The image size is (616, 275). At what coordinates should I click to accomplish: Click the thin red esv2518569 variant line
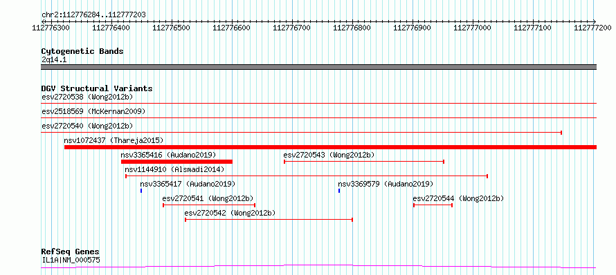318,118
